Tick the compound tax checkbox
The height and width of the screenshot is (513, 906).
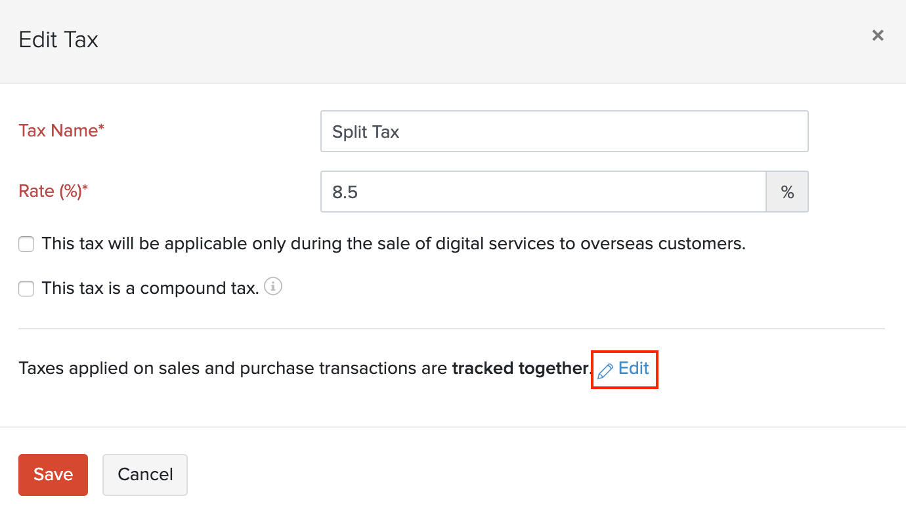coord(26,289)
